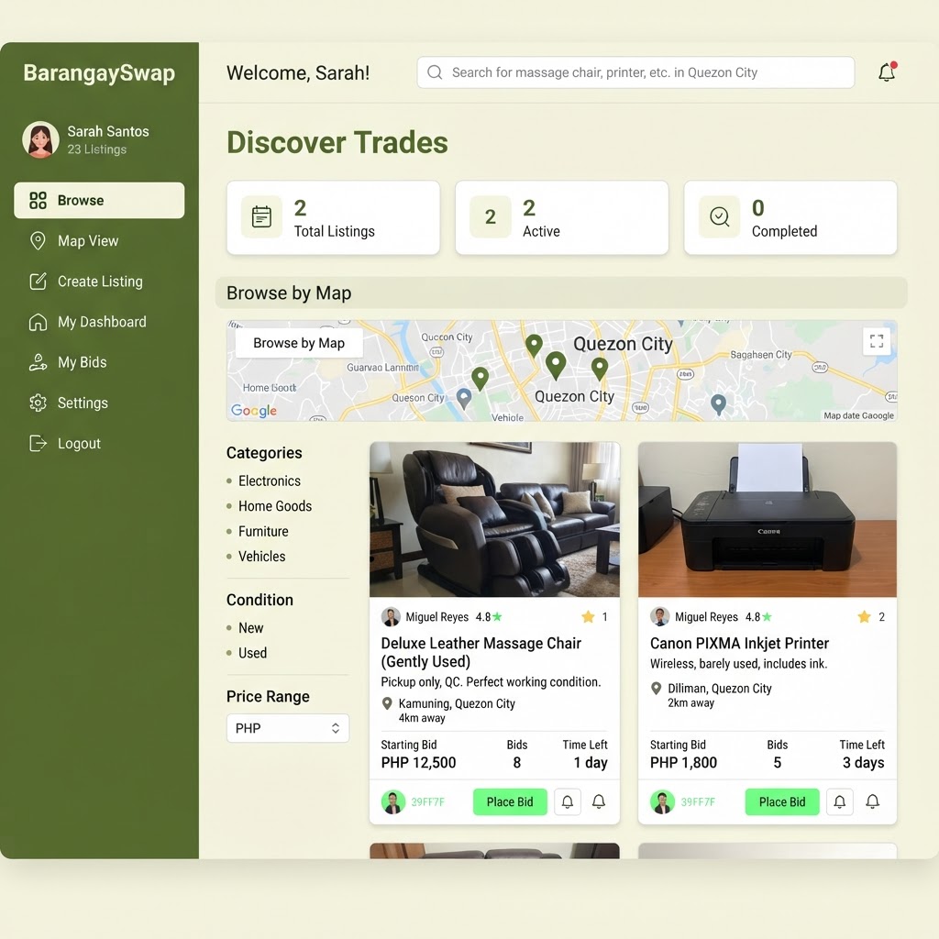Viewport: 939px width, 939px height.
Task: Click Sarah Santos profile avatar
Action: click(40, 139)
